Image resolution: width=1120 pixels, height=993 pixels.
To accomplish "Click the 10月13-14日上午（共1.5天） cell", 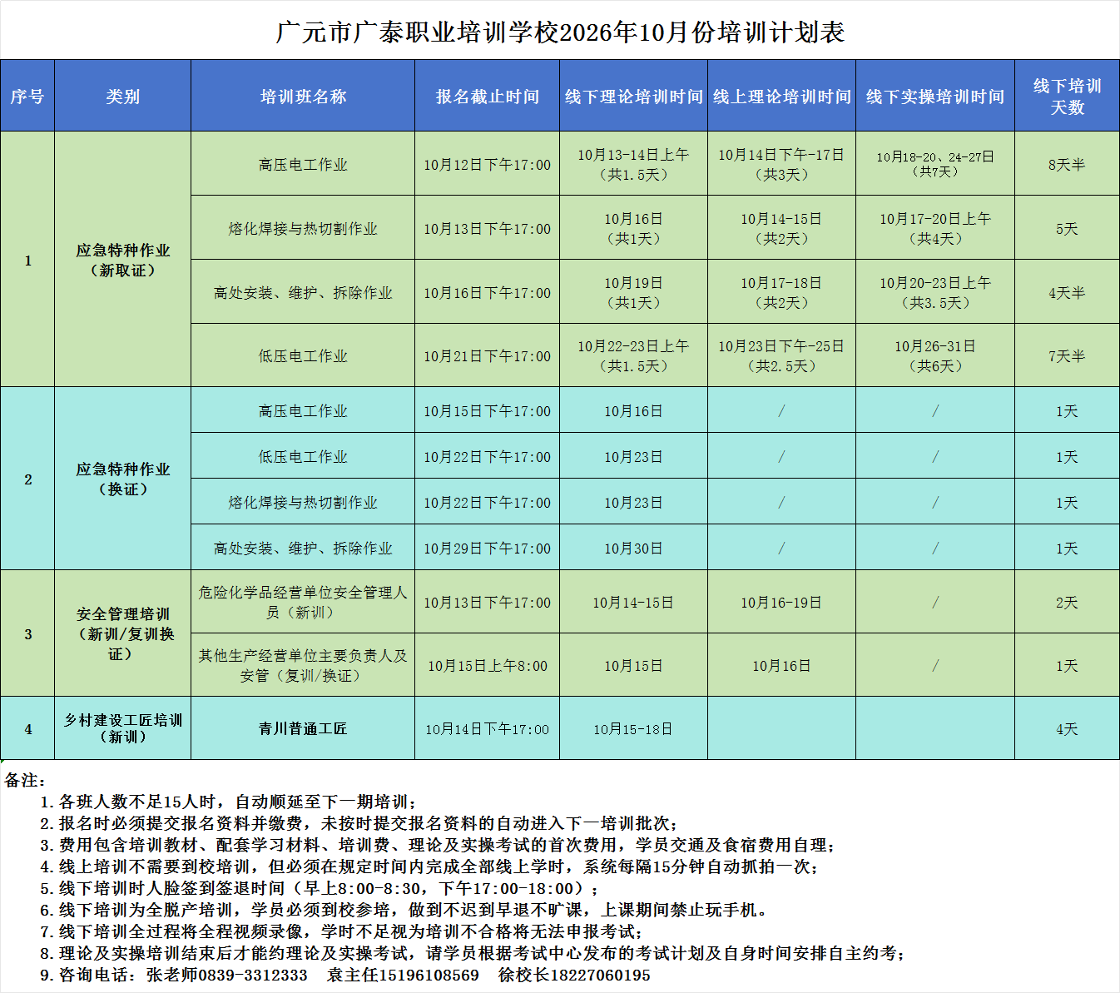I will tap(633, 164).
